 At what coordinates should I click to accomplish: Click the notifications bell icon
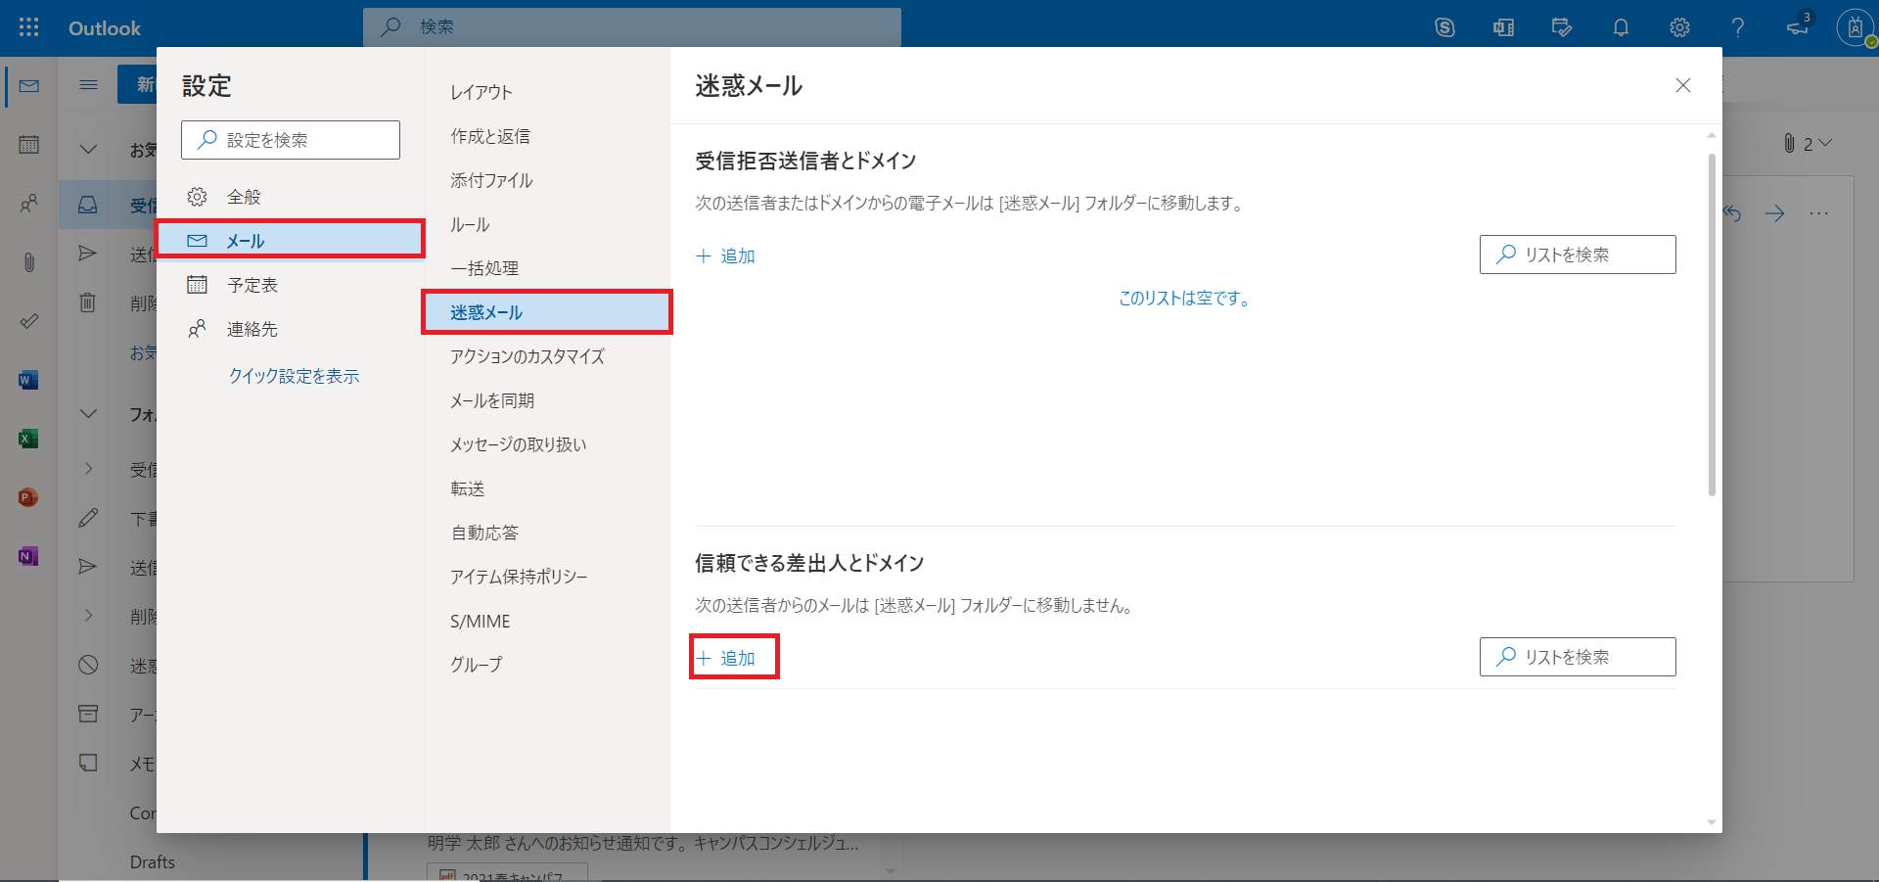1621,27
